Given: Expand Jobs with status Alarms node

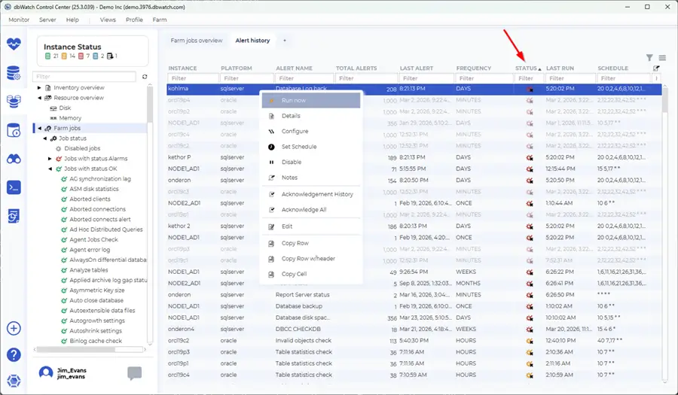Looking at the screenshot, I should click(x=50, y=159).
